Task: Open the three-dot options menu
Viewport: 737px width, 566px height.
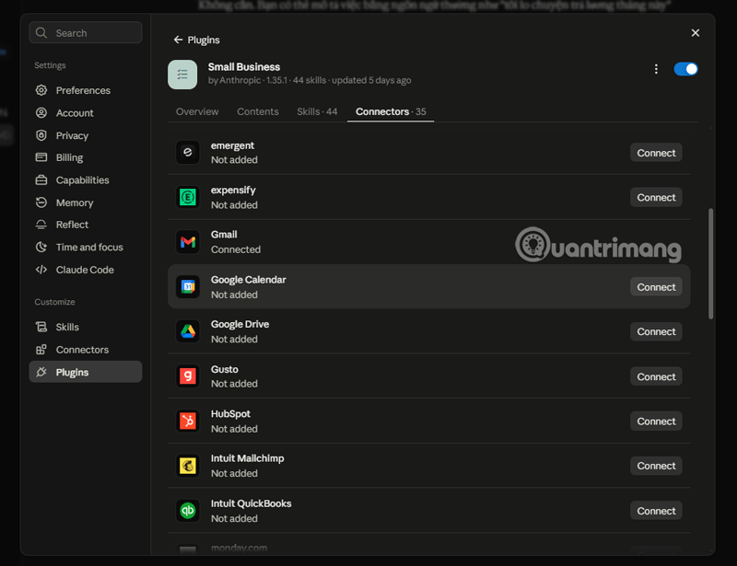Action: [656, 69]
